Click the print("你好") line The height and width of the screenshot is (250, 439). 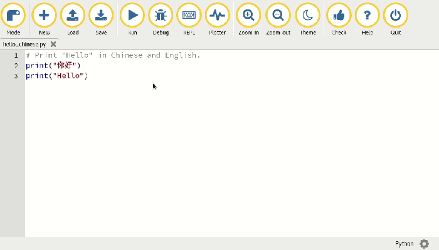(53, 65)
